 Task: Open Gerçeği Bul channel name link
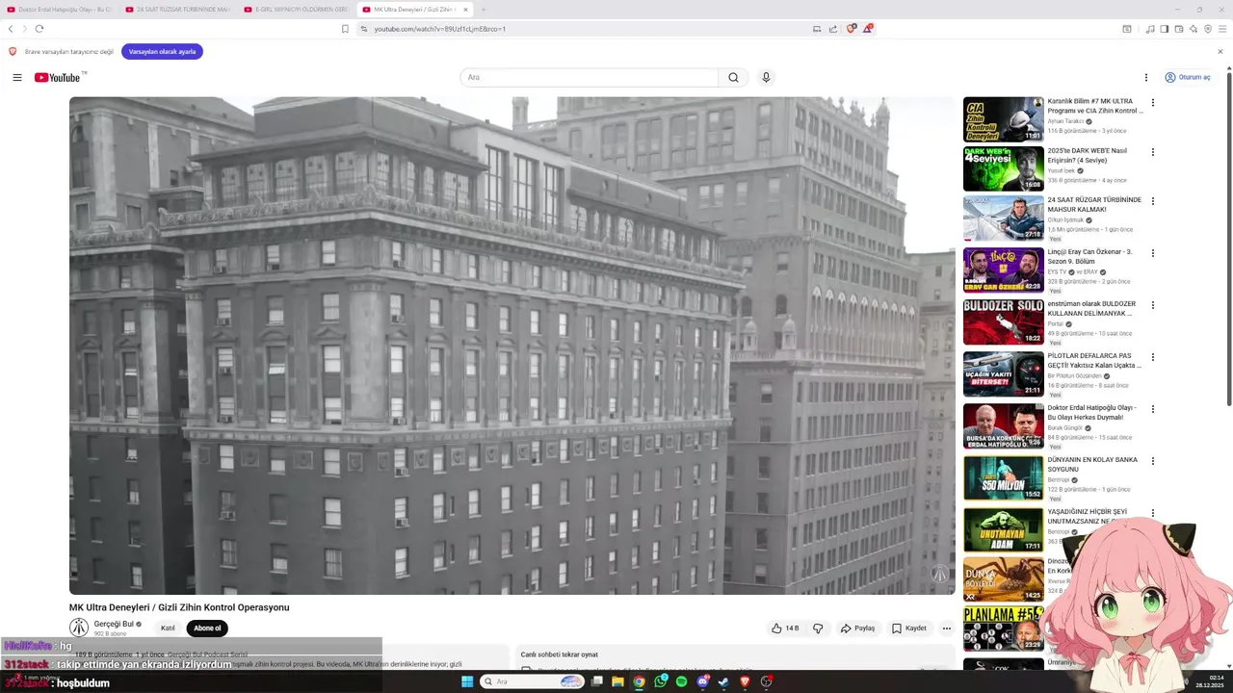(114, 624)
